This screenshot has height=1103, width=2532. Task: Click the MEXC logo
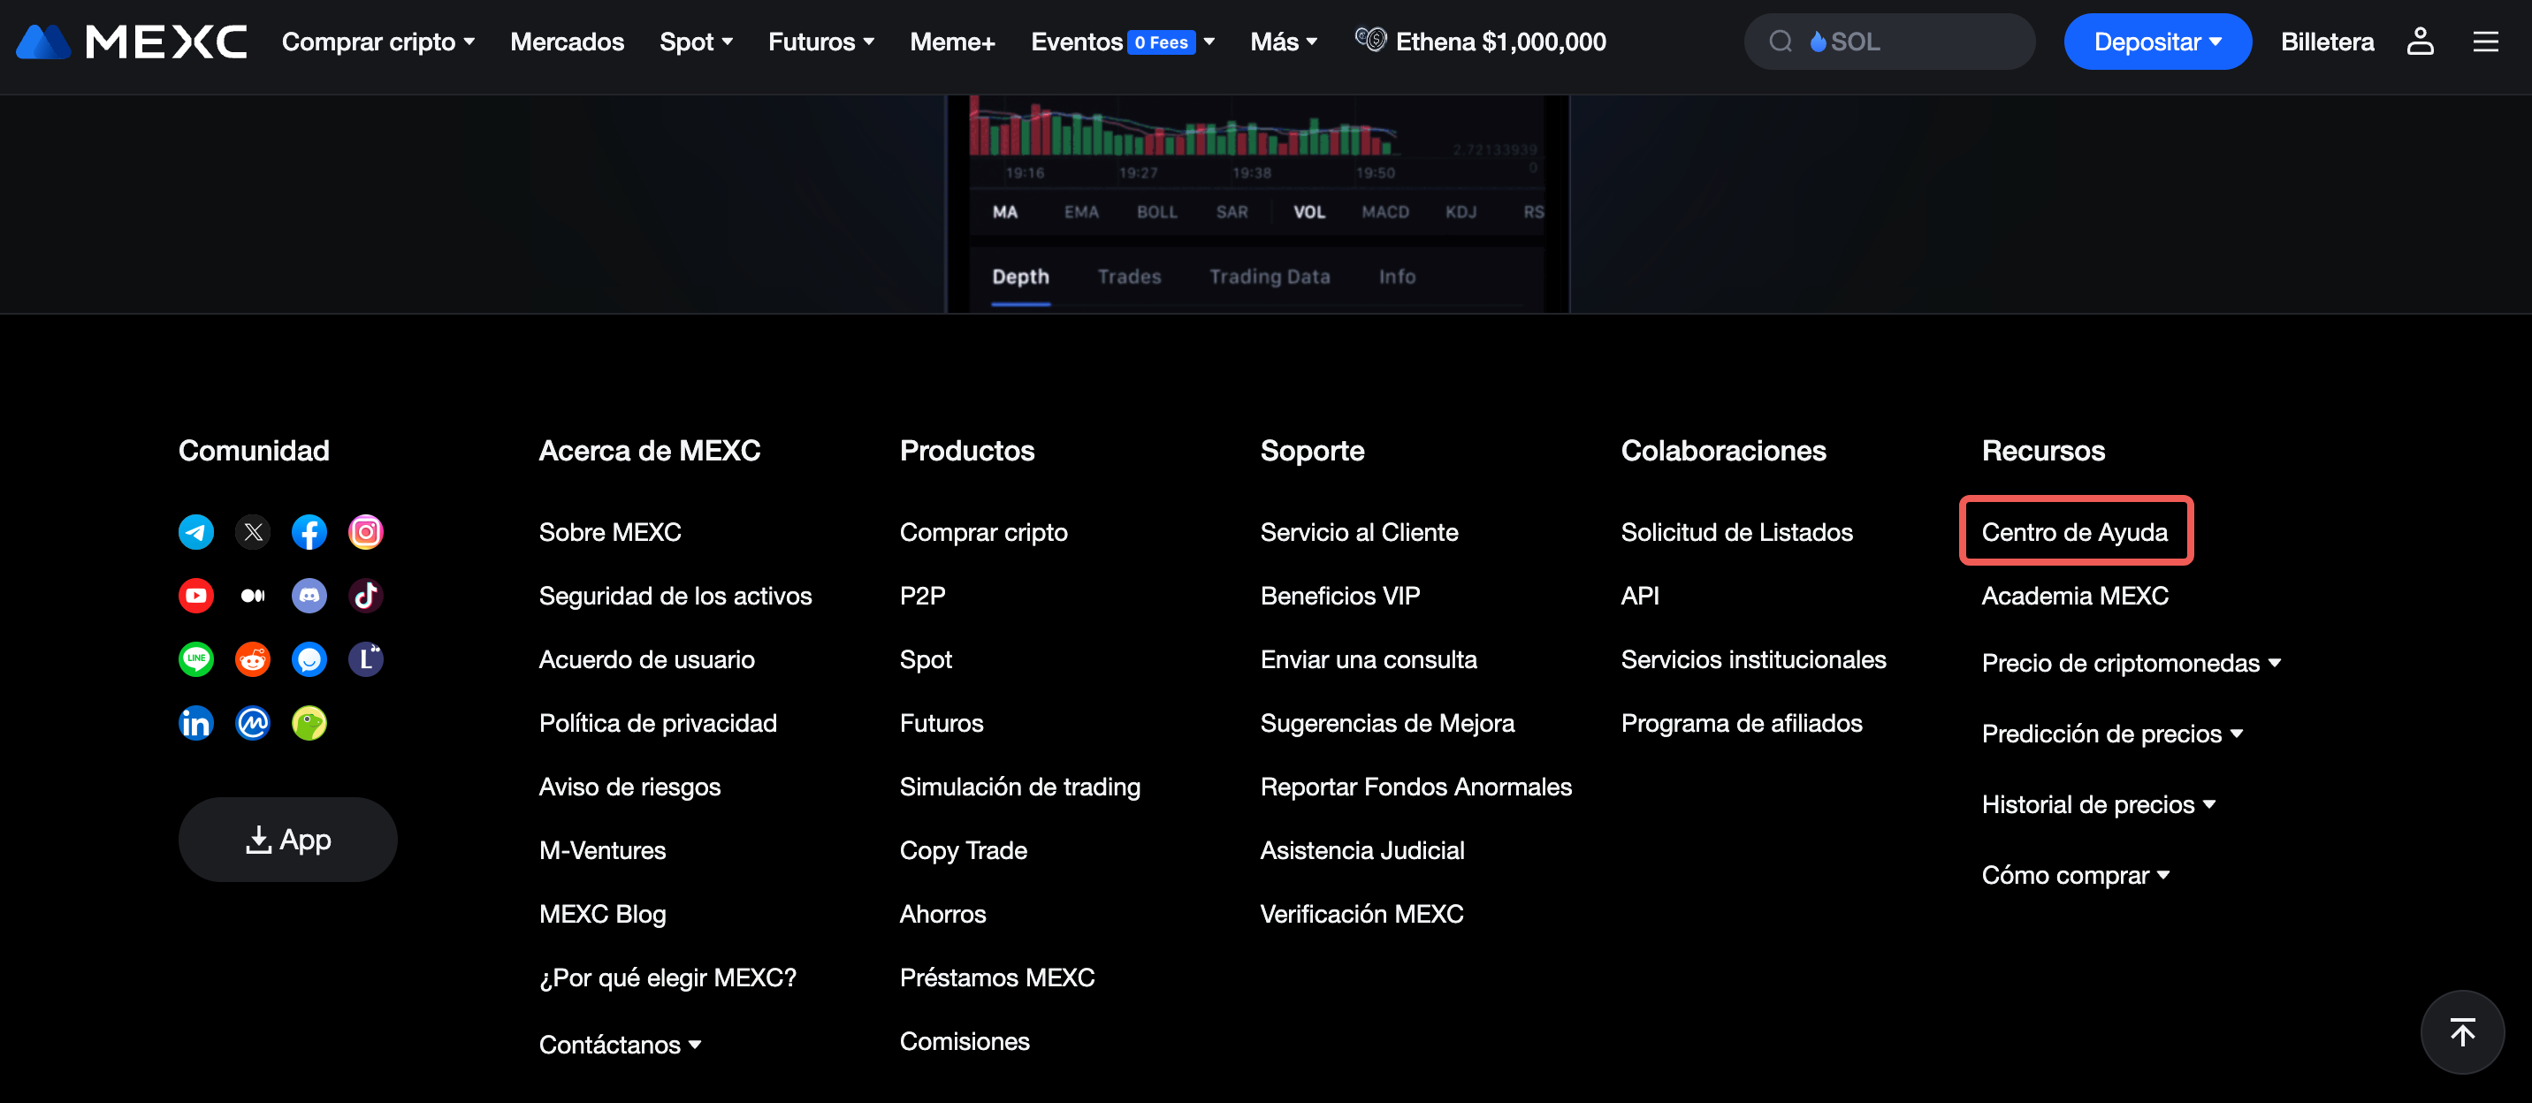[x=132, y=42]
